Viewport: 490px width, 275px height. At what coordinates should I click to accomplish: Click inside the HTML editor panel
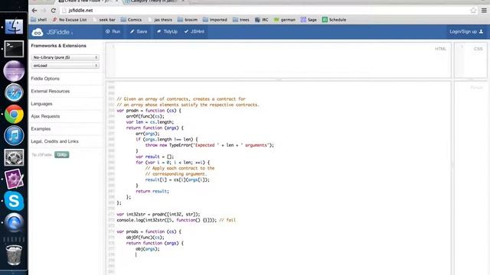tap(278, 60)
